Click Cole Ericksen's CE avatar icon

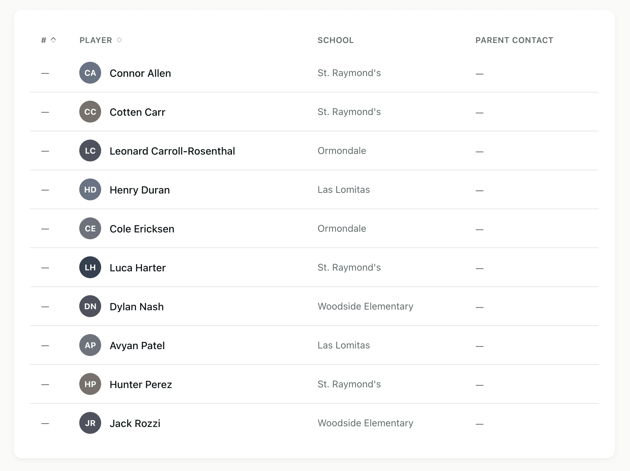pyautogui.click(x=90, y=228)
